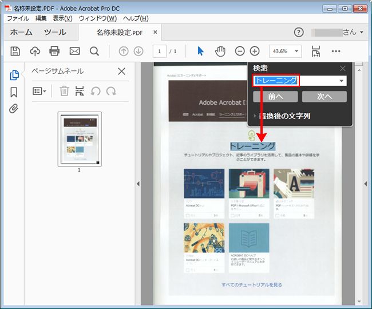Rotate the page clockwise
The image size is (372, 309).
click(111, 91)
